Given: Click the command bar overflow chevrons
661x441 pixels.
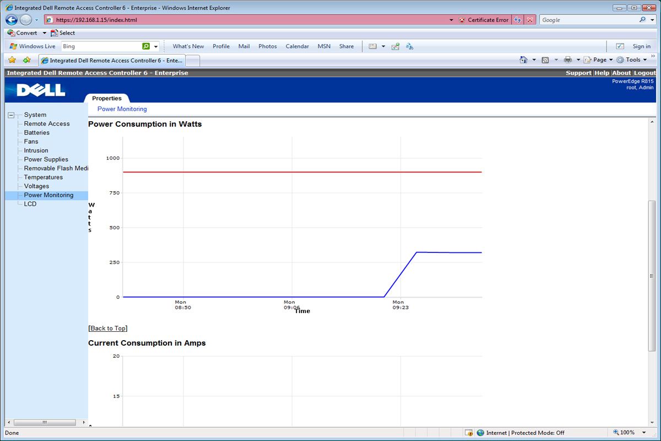Looking at the screenshot, I should pos(653,56).
